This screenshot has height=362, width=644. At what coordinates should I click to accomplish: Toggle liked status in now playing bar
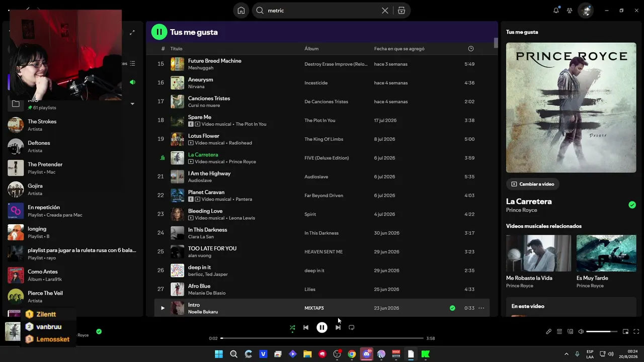pos(99,331)
